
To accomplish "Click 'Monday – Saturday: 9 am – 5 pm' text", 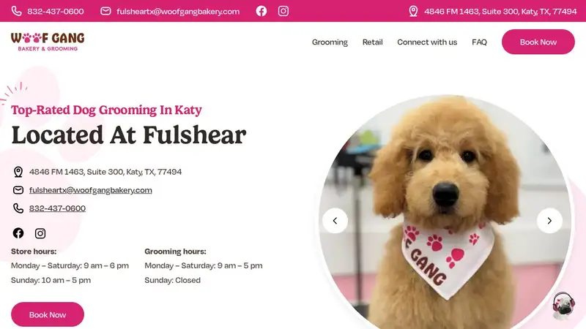I will [204, 265].
